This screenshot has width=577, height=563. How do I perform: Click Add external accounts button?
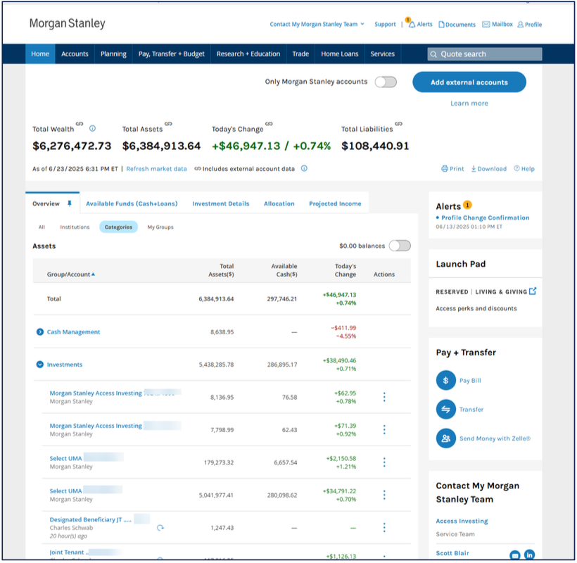coord(469,82)
